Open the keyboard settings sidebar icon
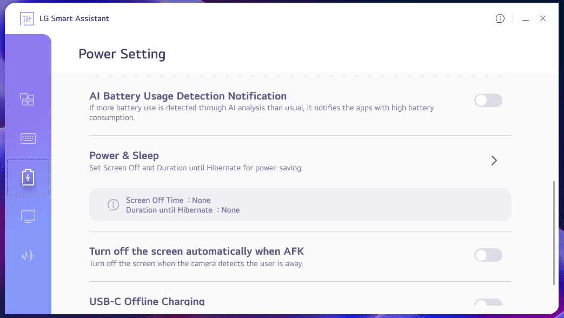The height and width of the screenshot is (318, 564). pos(28,138)
